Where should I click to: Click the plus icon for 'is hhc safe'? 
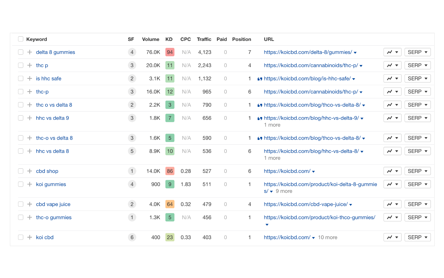(x=29, y=79)
